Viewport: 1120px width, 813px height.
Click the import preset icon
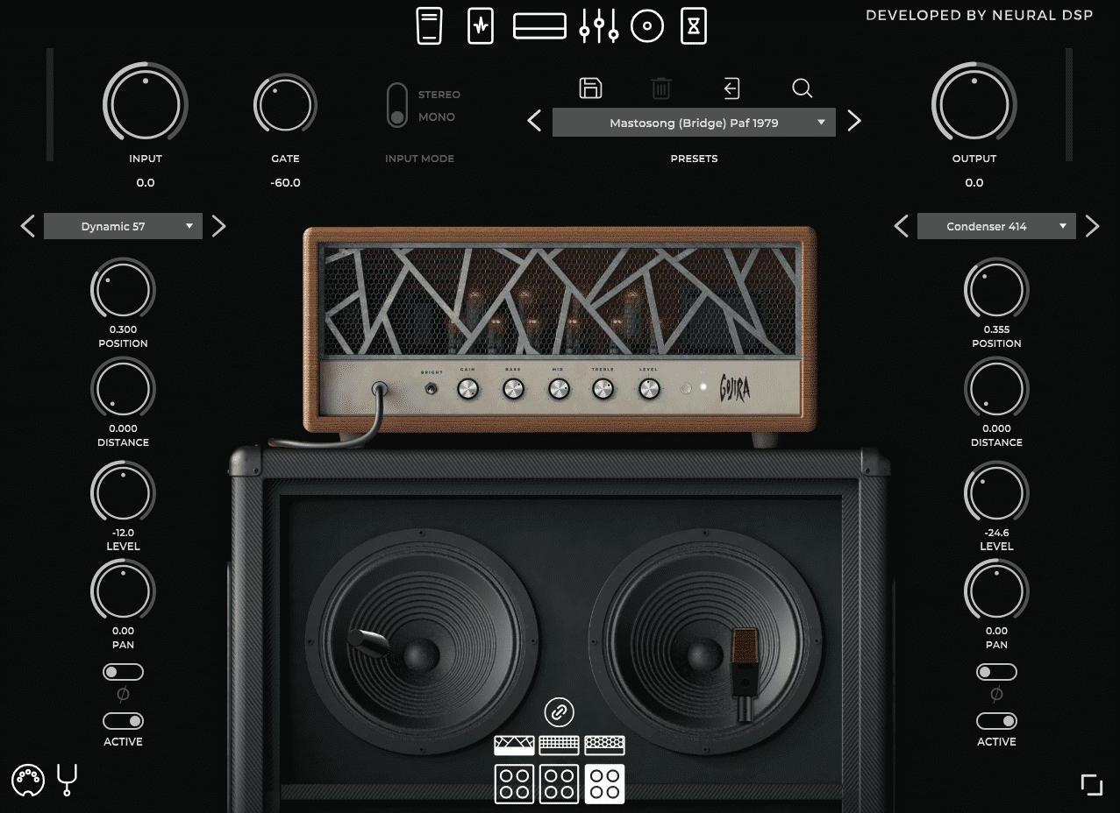pos(731,88)
